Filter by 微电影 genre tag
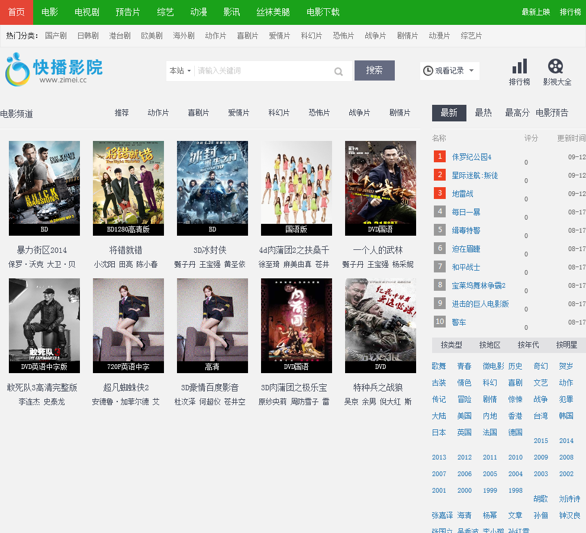Image resolution: width=586 pixels, height=533 pixels. pos(493,366)
